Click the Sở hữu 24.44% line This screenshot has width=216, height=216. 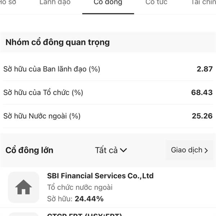(75, 199)
